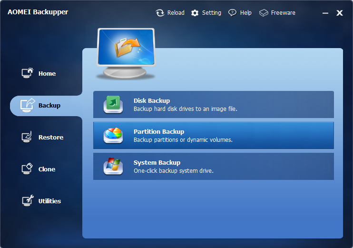Click 'One-click backup system drive.' description
Screen dimensions: 353x248
[x=174, y=171]
